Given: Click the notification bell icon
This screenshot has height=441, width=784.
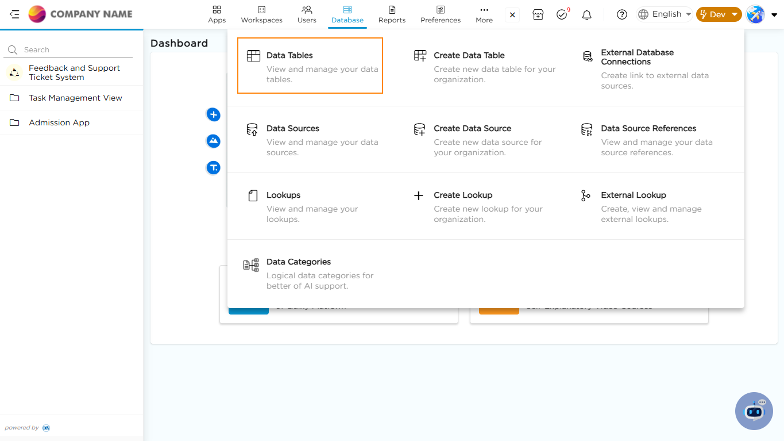Looking at the screenshot, I should point(586,15).
